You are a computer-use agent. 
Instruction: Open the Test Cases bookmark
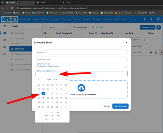(x=94, y=13)
